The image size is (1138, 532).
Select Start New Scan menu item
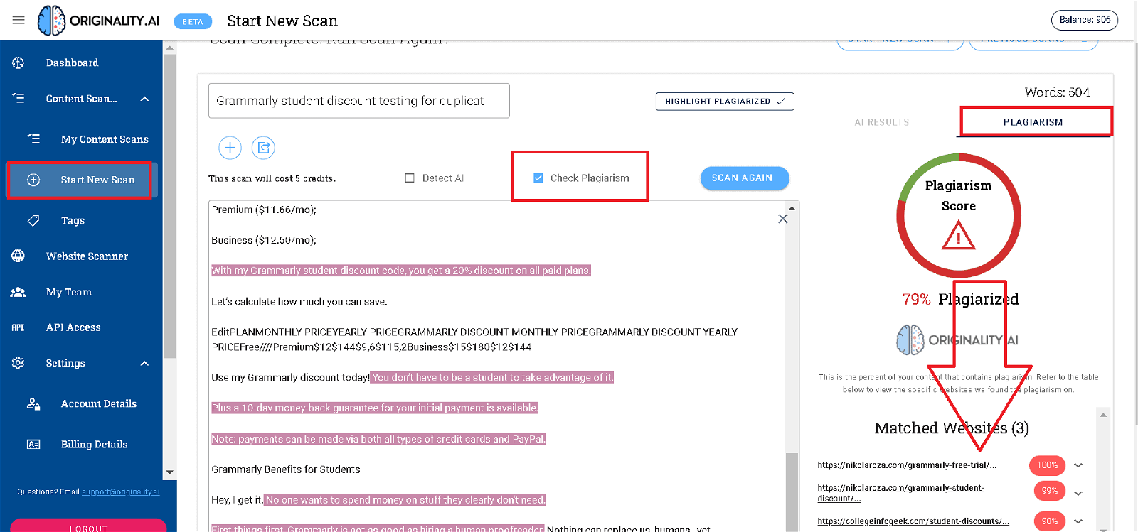coord(97,180)
